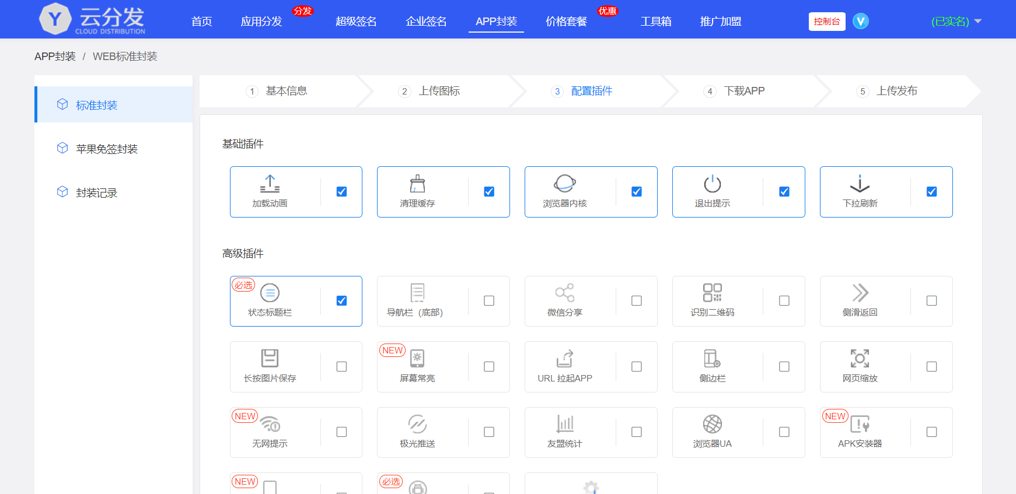The width and height of the screenshot is (1016, 494).
Task: Select the browser kernel icon
Action: coord(564,184)
